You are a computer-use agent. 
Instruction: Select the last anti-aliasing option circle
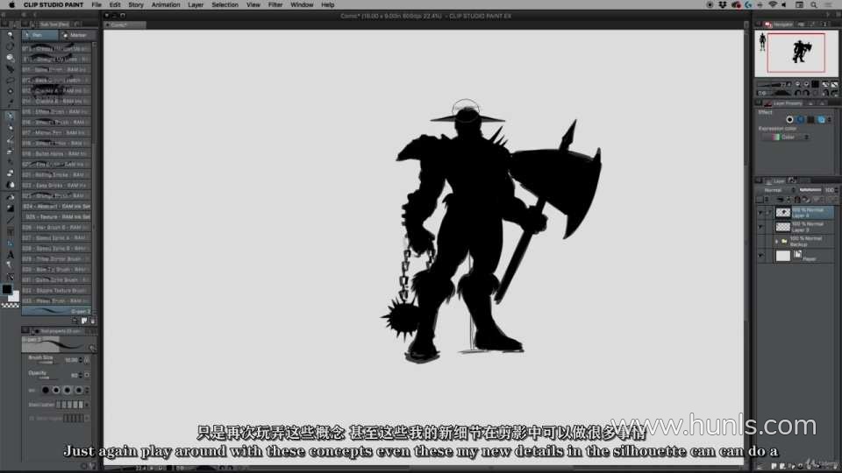click(78, 390)
